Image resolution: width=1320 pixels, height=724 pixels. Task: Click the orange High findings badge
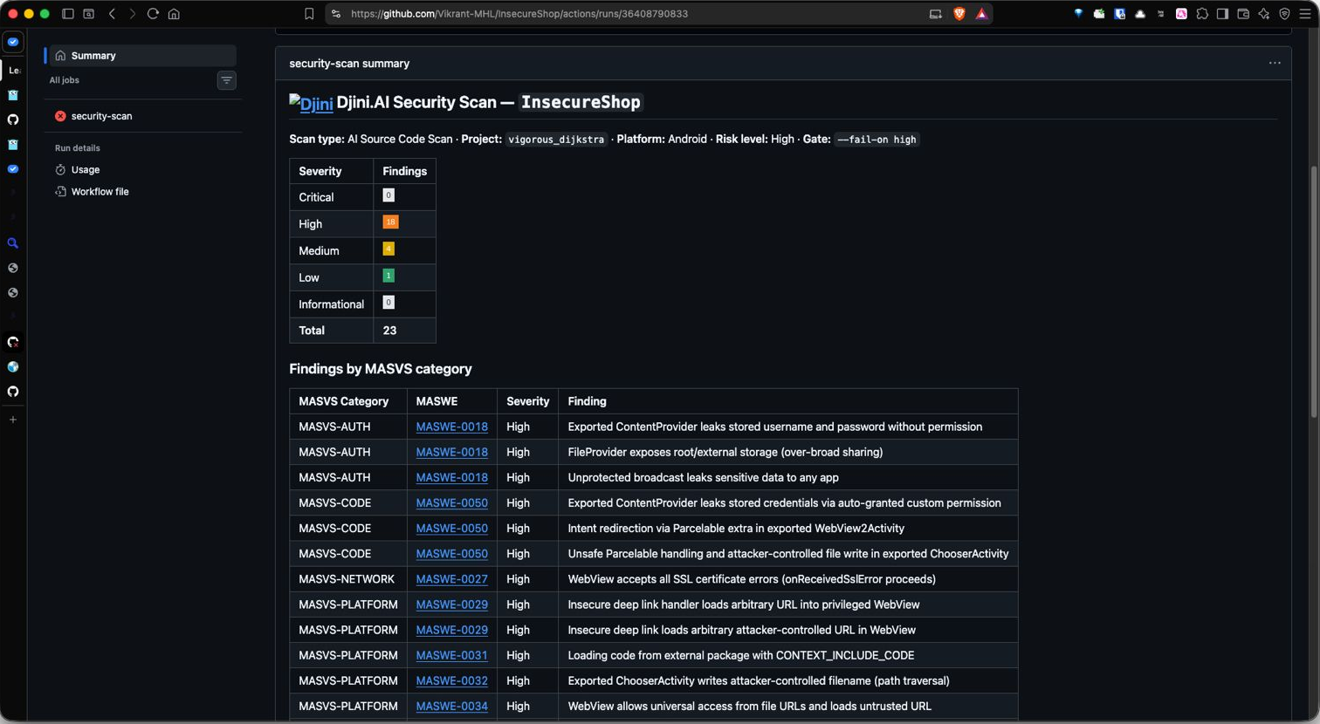click(390, 222)
